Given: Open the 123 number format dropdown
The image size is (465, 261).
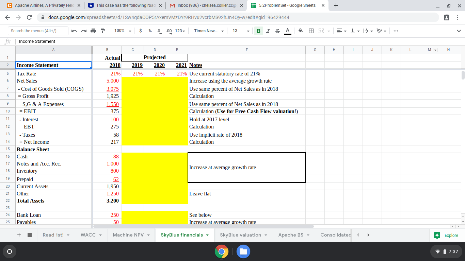Looking at the screenshot, I should (x=179, y=31).
